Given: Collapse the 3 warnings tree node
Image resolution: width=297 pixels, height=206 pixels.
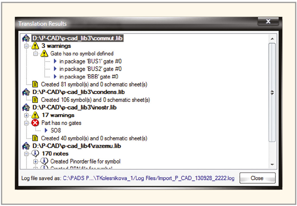Looking at the screenshot, I should (27, 46).
